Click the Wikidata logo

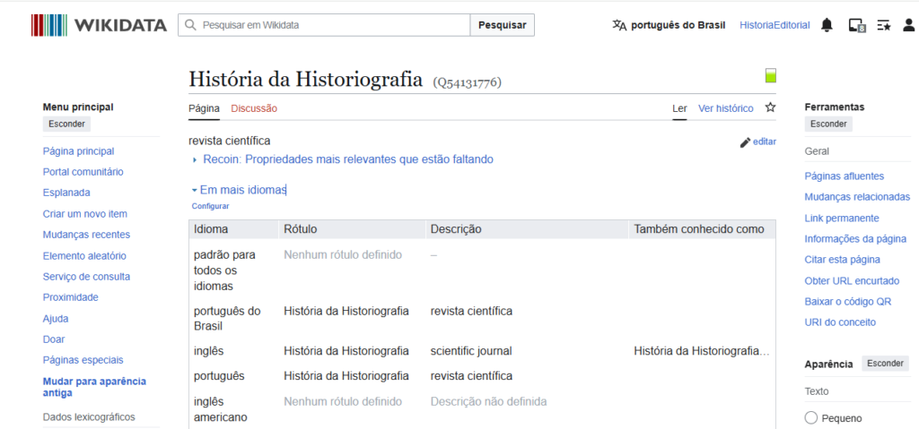(99, 25)
